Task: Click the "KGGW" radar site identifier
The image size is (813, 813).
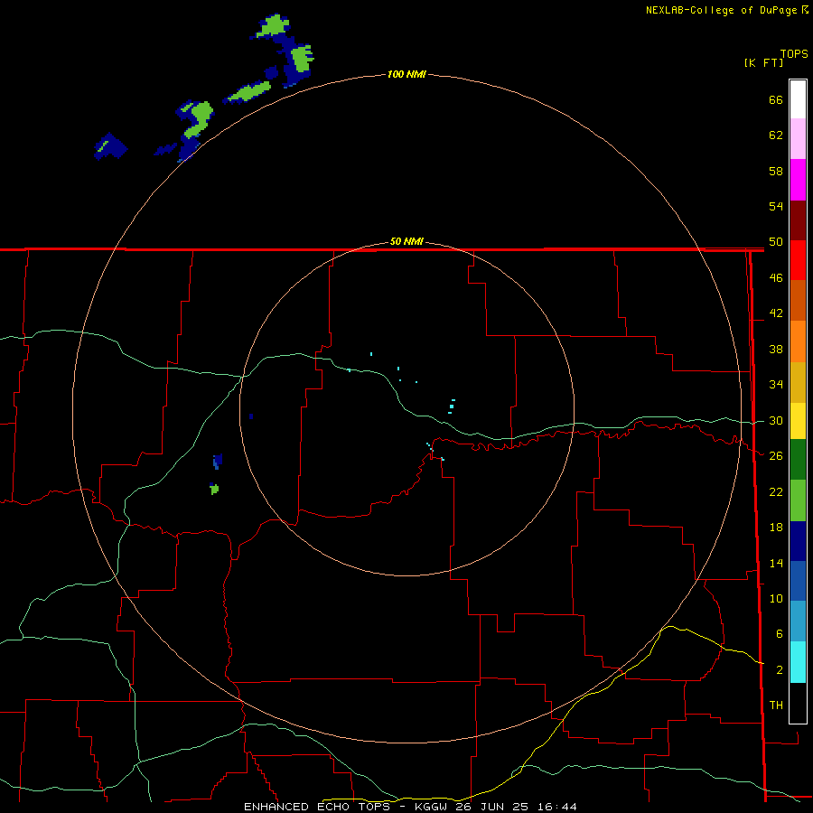Action: 432,807
